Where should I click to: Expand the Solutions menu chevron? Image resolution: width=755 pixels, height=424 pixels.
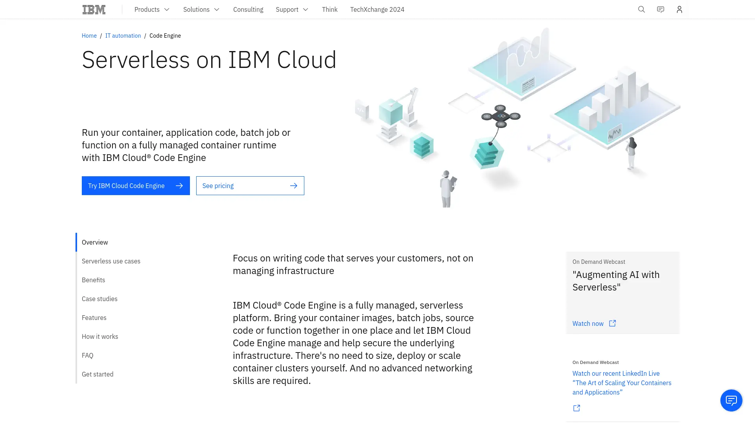[217, 9]
